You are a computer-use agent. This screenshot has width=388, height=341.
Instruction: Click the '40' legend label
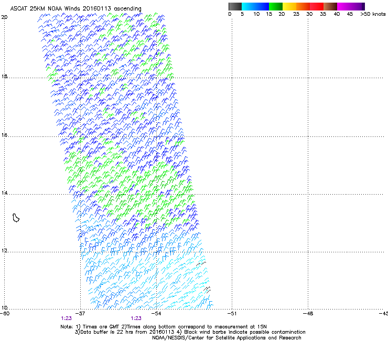pos(337,14)
